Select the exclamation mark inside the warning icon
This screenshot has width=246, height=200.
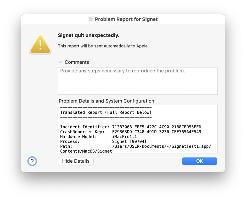(x=40, y=44)
